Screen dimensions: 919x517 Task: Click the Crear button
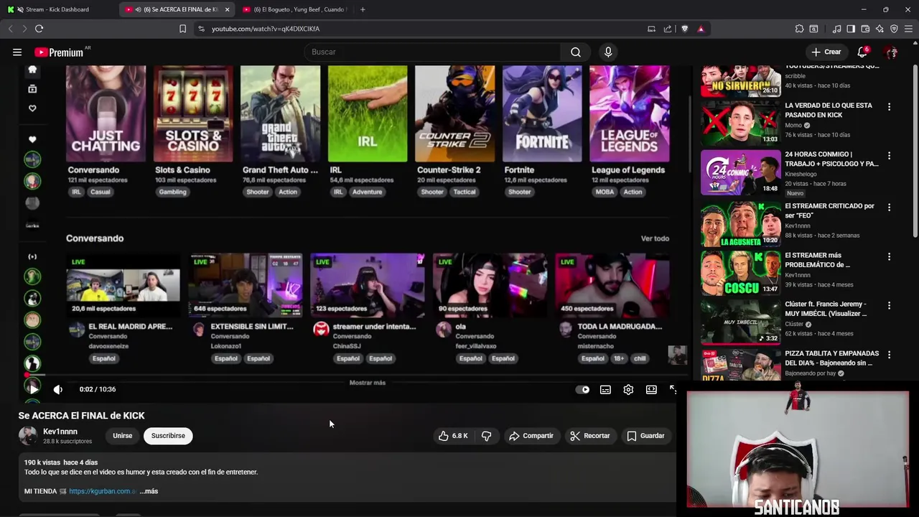click(x=826, y=52)
